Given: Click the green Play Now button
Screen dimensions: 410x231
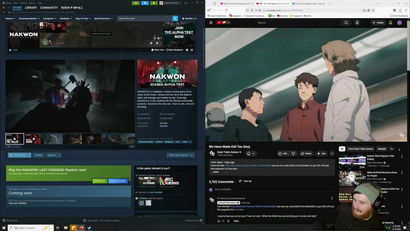Looking at the screenshot, I should pos(100,181).
